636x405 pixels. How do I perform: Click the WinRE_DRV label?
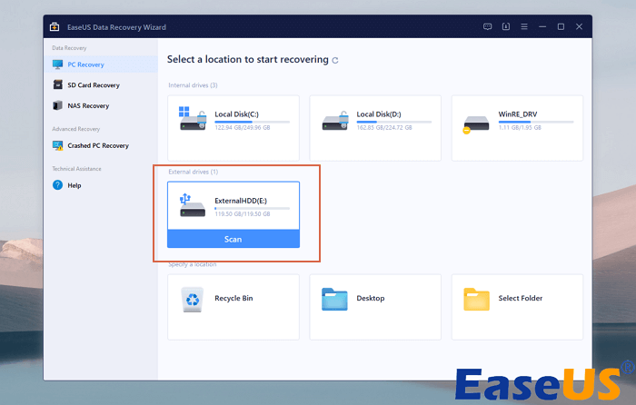(518, 114)
